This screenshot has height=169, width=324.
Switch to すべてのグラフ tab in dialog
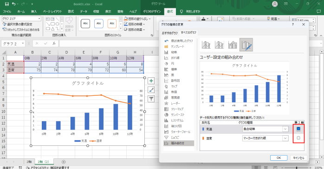click(x=188, y=33)
